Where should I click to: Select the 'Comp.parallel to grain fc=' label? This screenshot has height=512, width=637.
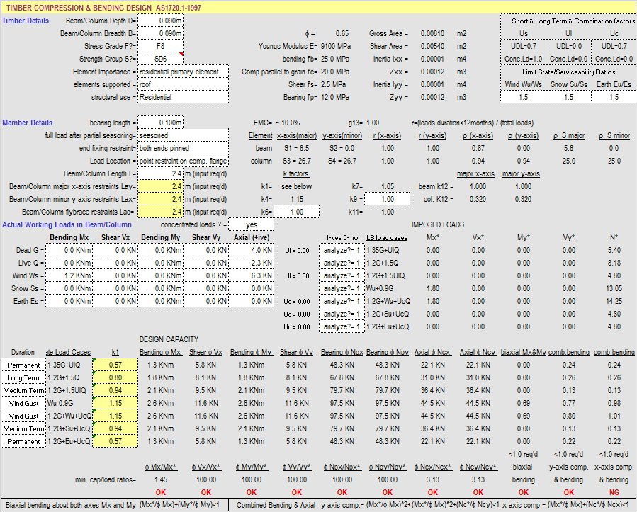click(x=279, y=72)
